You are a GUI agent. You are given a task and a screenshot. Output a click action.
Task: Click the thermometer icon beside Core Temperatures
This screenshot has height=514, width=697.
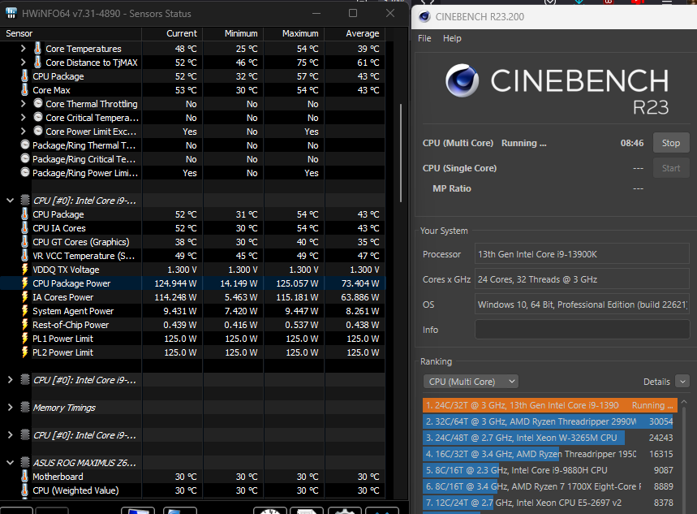point(38,48)
